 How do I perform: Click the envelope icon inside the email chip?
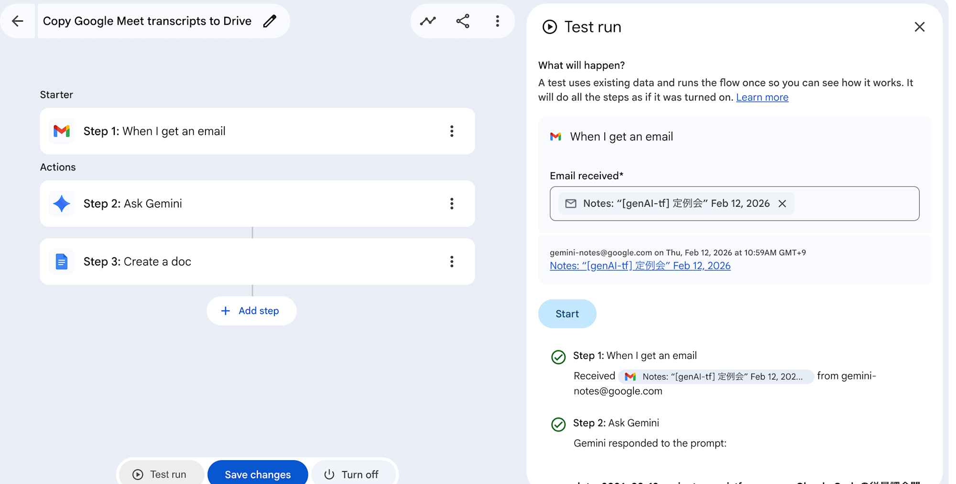pyautogui.click(x=571, y=203)
